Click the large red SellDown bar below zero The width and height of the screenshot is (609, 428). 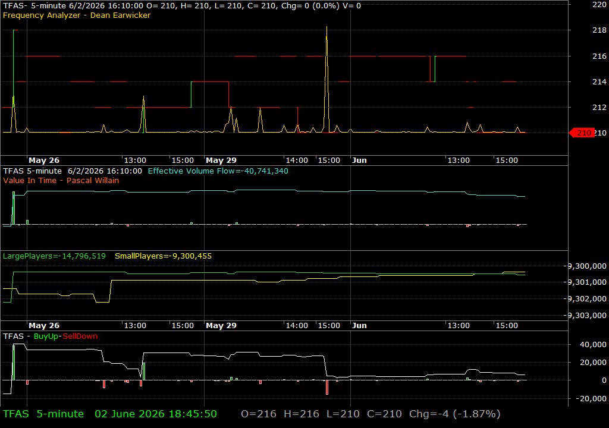pyautogui.click(x=327, y=387)
